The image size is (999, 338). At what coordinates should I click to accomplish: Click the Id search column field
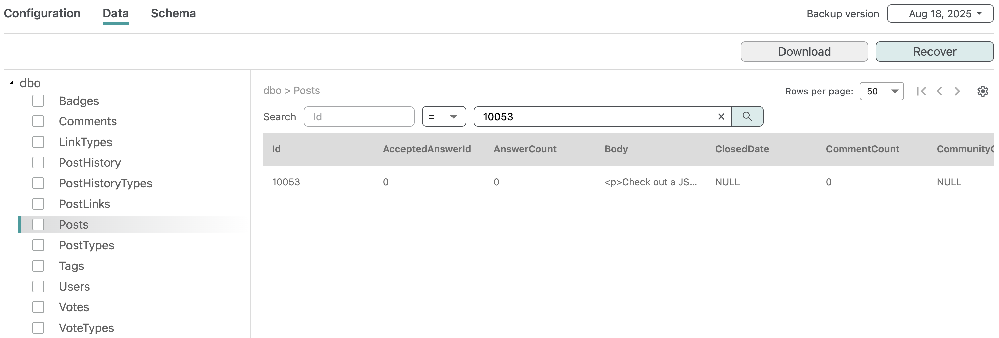(359, 117)
